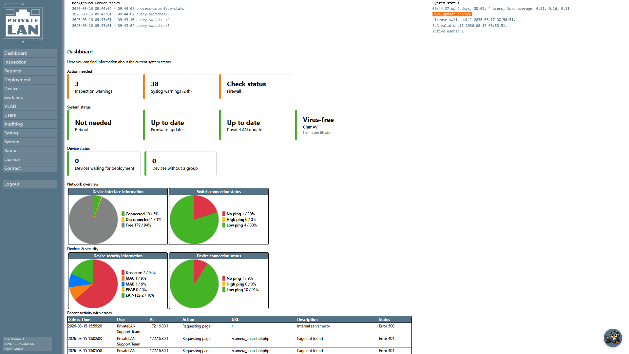Open the ClamAV Virus-free card
Screen dimensions: 629x354
pos(331,125)
